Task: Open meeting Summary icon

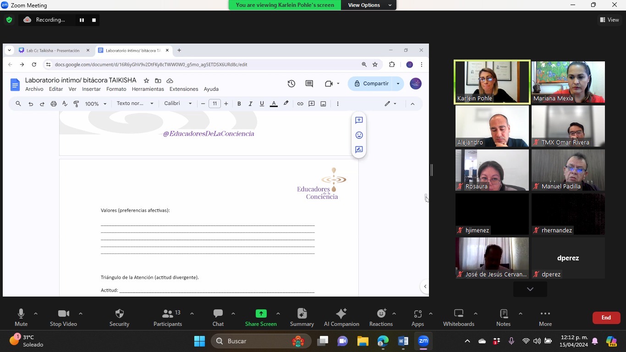Action: [x=302, y=317]
